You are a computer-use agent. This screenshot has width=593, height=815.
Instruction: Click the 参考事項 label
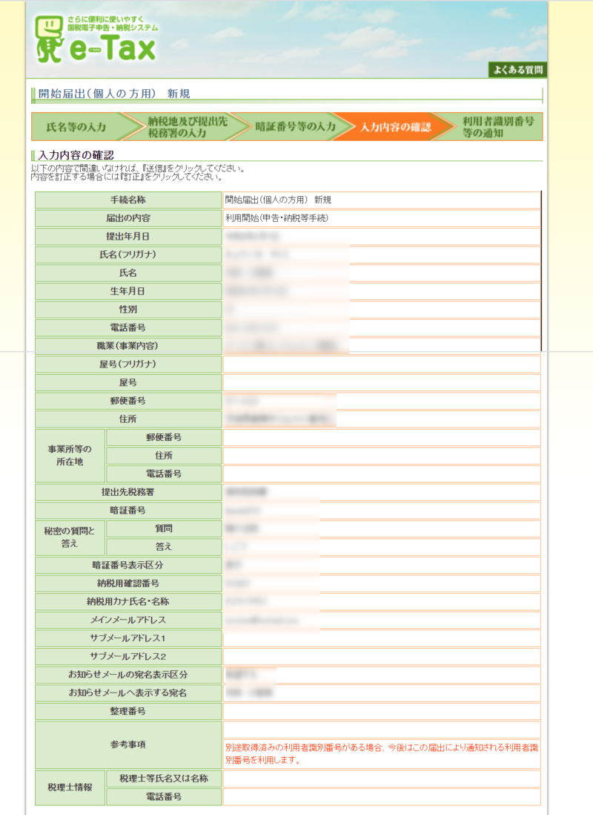(128, 744)
